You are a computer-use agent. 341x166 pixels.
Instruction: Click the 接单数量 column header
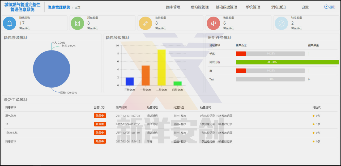(x=313, y=45)
